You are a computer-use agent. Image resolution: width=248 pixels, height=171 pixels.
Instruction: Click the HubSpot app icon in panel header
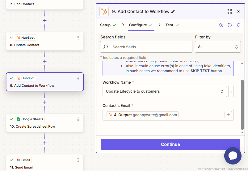tap(104, 11)
